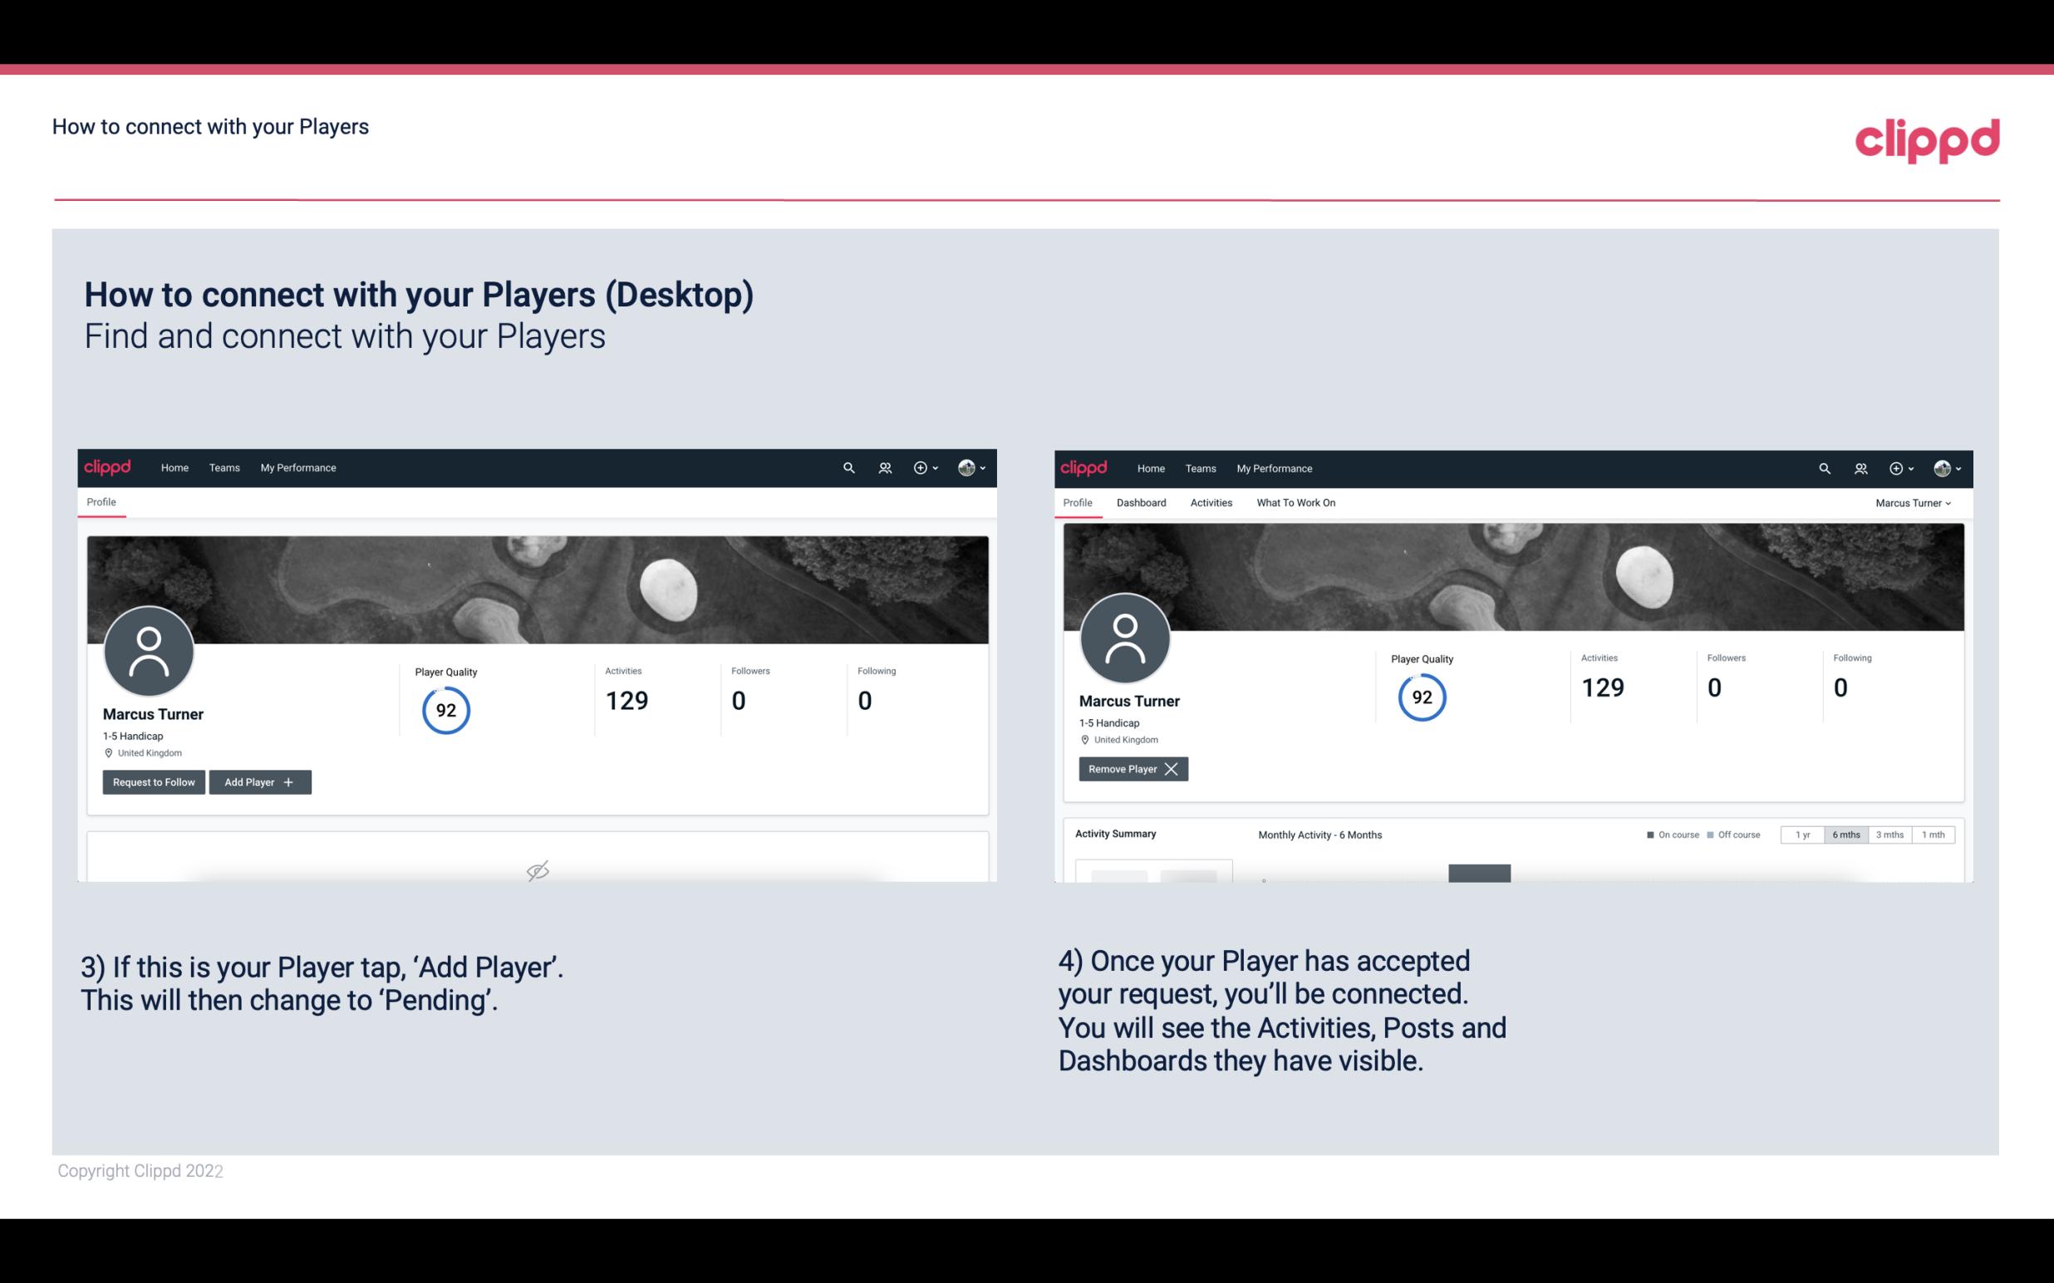Click the search icon in right navbar
This screenshot has width=2054, height=1283.
click(x=1825, y=468)
